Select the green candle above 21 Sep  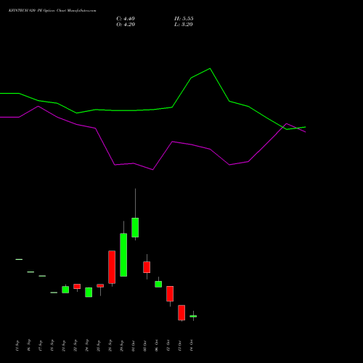click(x=65, y=290)
